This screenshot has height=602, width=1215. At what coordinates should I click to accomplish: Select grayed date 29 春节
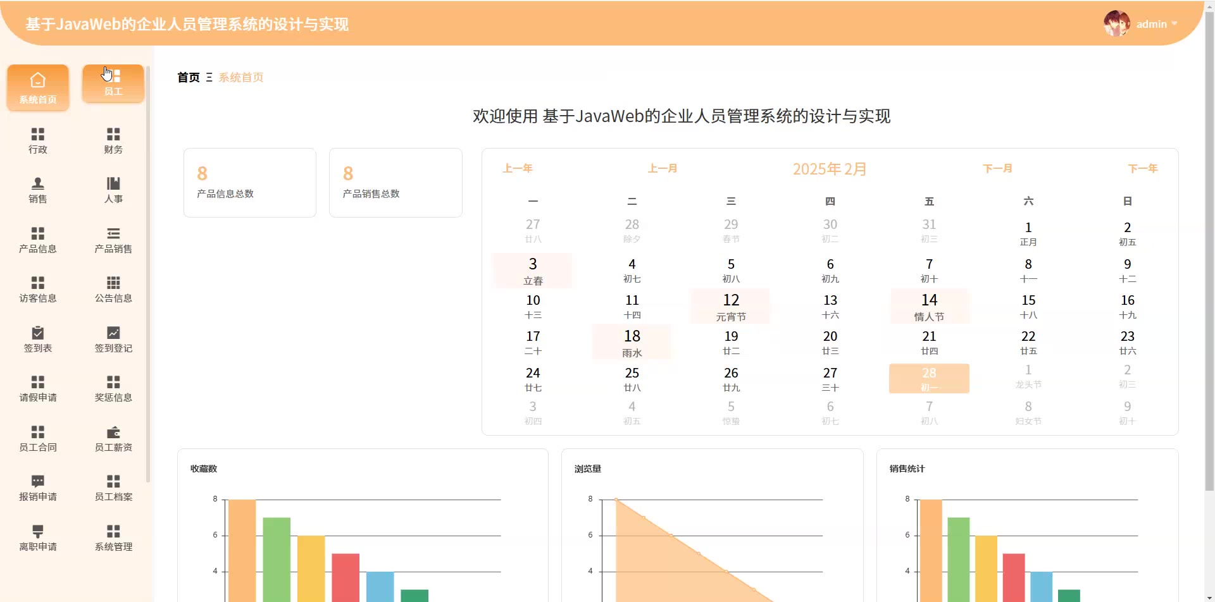pos(731,230)
